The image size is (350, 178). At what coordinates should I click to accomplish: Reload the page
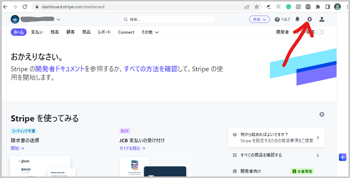pyautogui.click(x=25, y=7)
